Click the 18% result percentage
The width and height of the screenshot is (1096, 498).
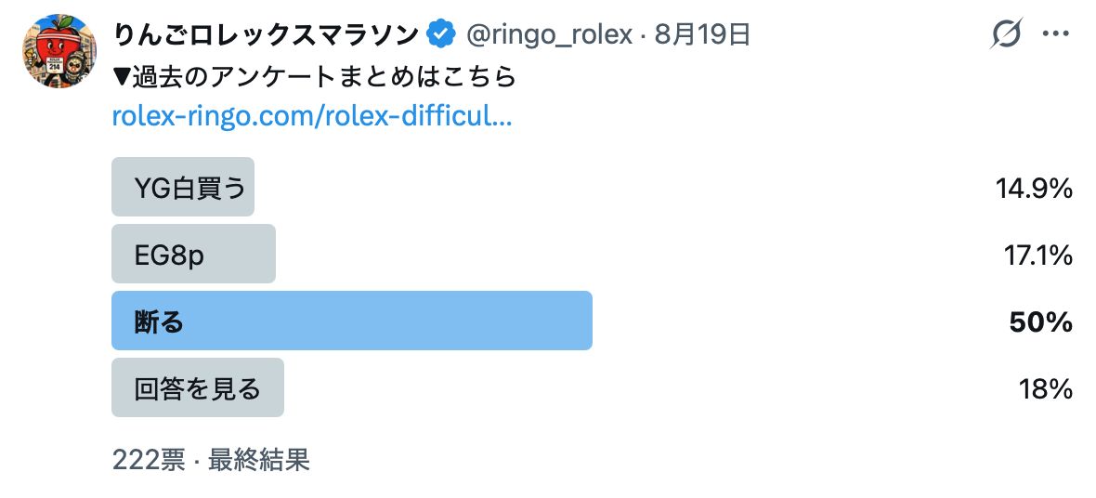1046,389
